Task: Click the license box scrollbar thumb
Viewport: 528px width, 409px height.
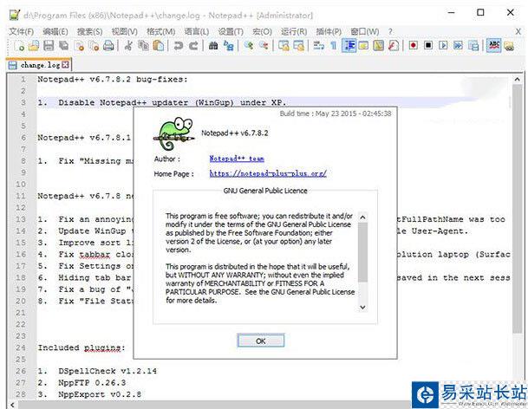Action: pos(362,252)
